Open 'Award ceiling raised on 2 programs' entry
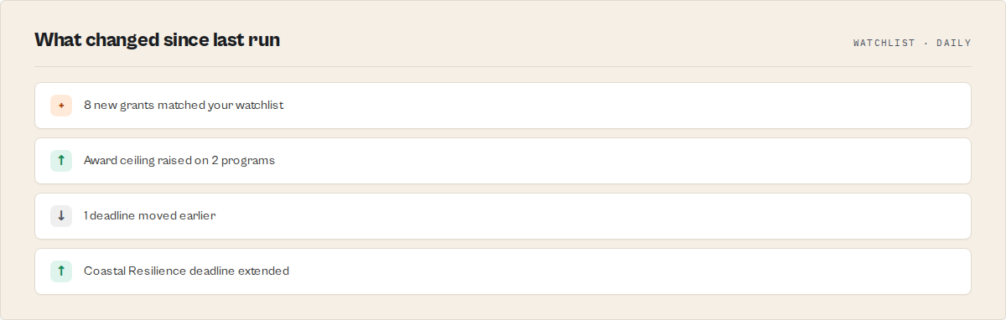Screen dimensions: 1006x320 (x=503, y=161)
